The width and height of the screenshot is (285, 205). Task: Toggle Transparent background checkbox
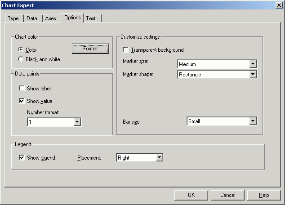tap(125, 49)
